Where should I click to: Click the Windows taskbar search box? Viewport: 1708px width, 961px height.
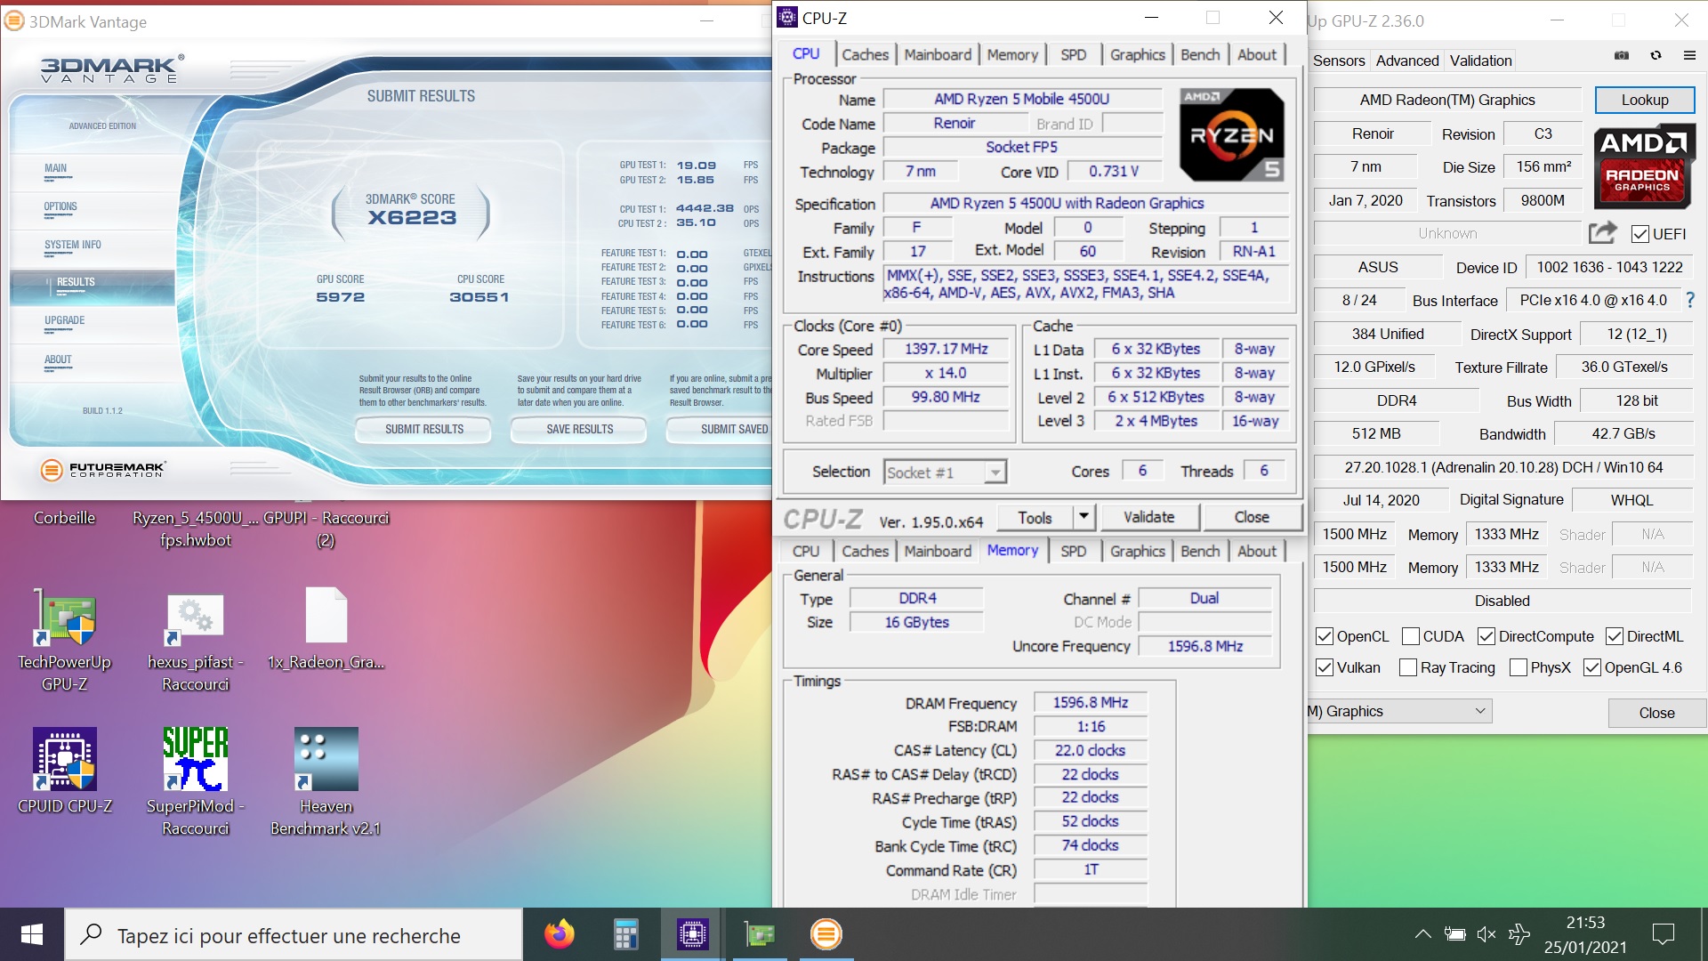(x=294, y=934)
